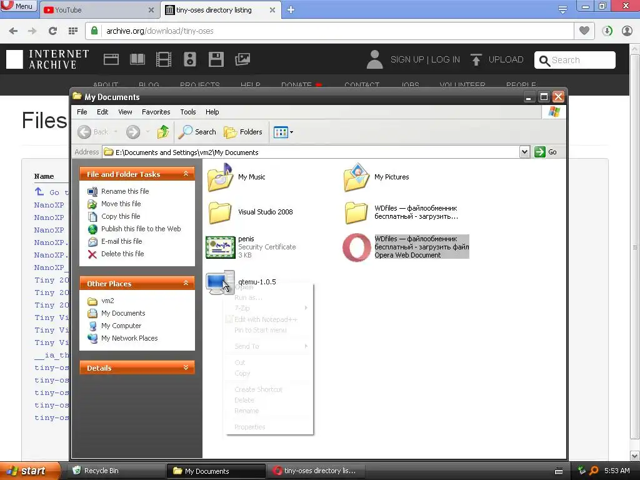Image resolution: width=640 pixels, height=480 pixels.
Task: Select the qtemu-1.0.5 application icon
Action: click(x=220, y=282)
